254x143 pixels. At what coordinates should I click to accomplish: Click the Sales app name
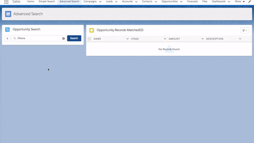point(17,2)
